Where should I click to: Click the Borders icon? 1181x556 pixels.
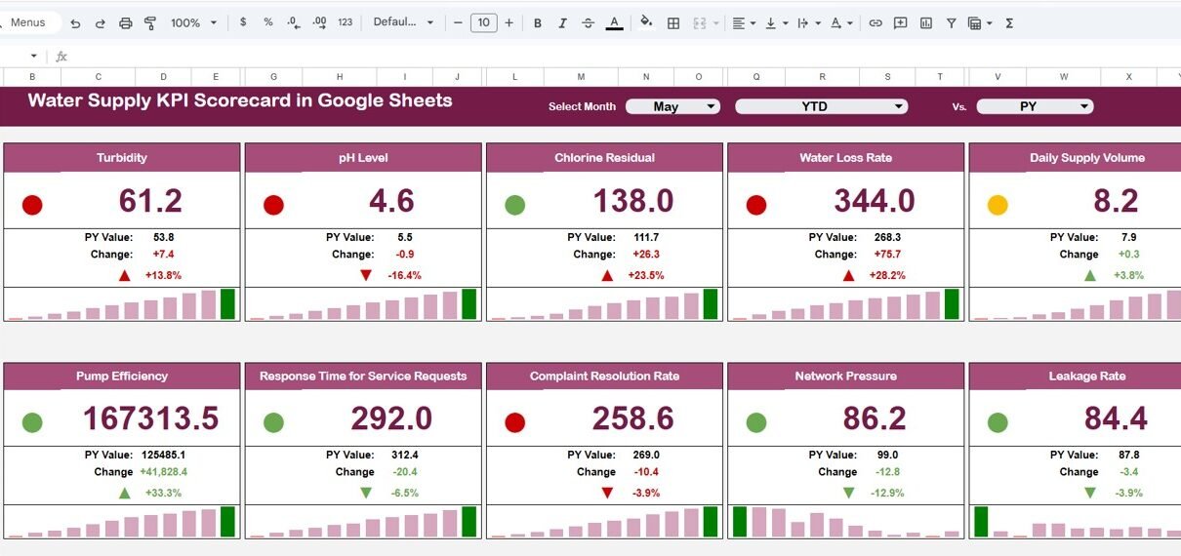click(673, 22)
